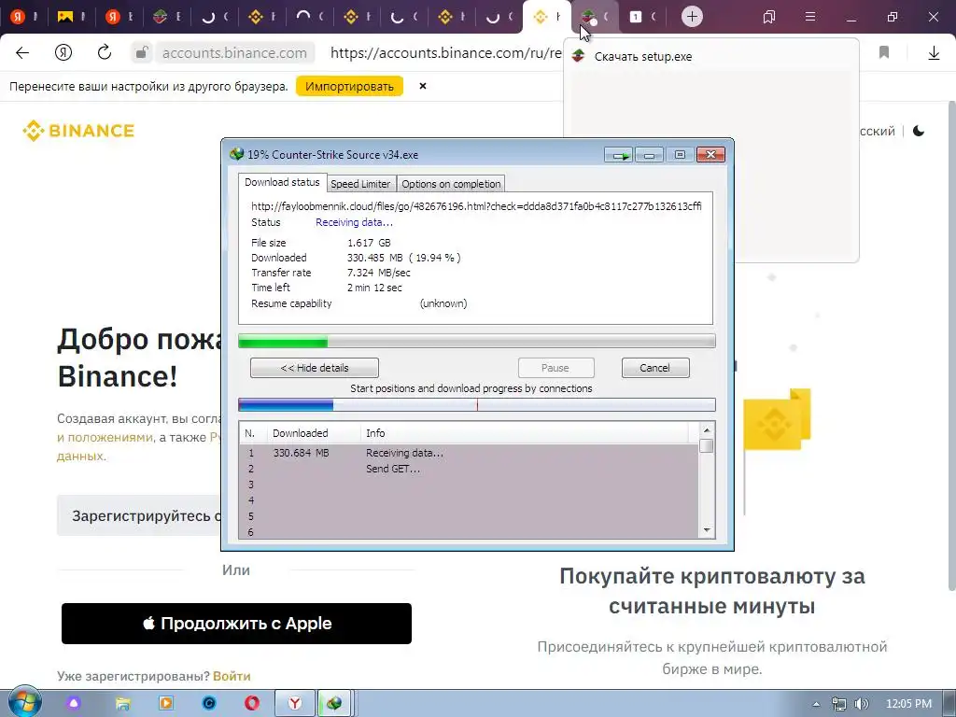Click the Pause button in download dialog
Image resolution: width=956 pixels, height=717 pixels.
(x=555, y=368)
